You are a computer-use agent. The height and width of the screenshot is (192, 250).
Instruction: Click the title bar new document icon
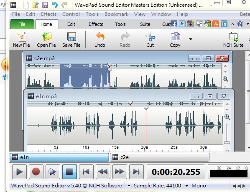(x=26, y=5)
